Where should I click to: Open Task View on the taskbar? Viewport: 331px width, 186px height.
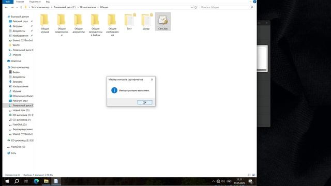tap(26, 181)
